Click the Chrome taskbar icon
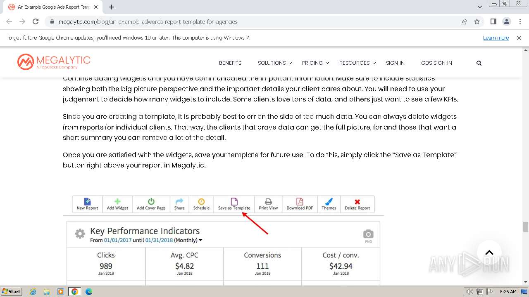 pyautogui.click(x=75, y=292)
